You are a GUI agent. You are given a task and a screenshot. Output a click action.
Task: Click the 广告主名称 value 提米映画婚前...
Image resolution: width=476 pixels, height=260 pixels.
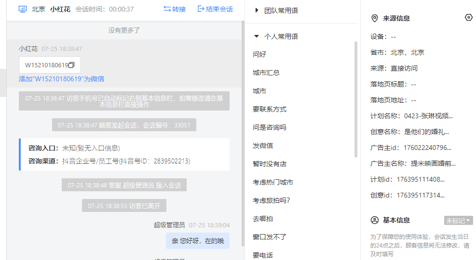433,163
